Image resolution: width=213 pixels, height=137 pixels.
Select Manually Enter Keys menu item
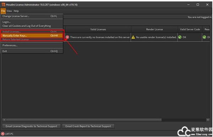(32, 36)
